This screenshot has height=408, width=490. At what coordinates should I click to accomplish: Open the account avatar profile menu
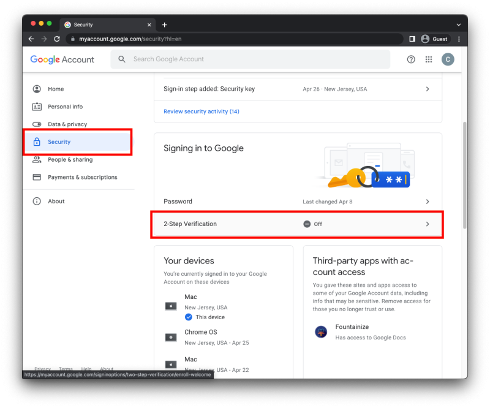tap(448, 59)
